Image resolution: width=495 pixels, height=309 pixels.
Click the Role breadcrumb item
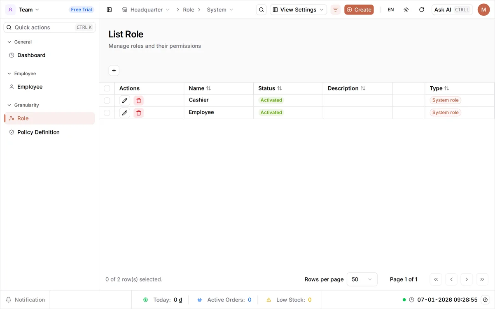tap(189, 9)
